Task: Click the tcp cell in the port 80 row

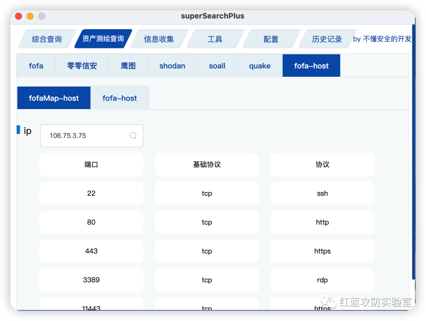Action: click(207, 222)
